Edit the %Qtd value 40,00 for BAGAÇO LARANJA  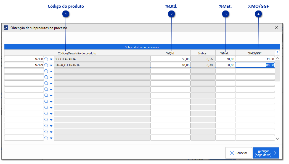pos(171,65)
